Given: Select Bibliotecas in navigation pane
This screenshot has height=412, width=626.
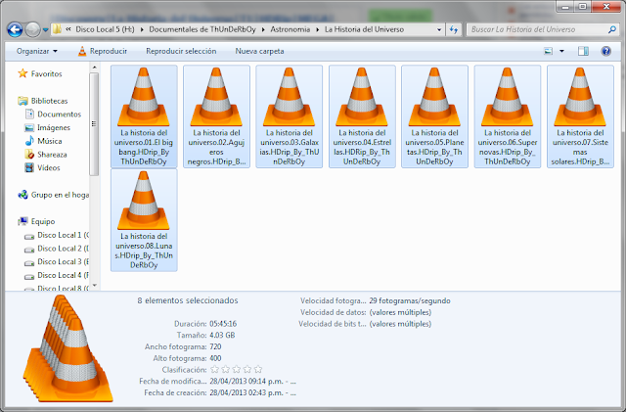Looking at the screenshot, I should tap(43, 101).
